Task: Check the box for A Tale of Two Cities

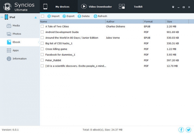Action: pyautogui.click(x=42, y=26)
